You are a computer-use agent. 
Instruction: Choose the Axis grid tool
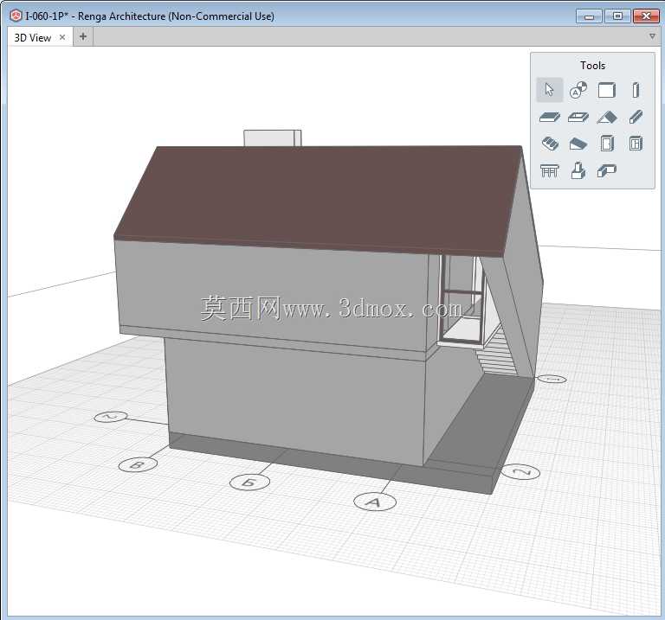click(578, 90)
